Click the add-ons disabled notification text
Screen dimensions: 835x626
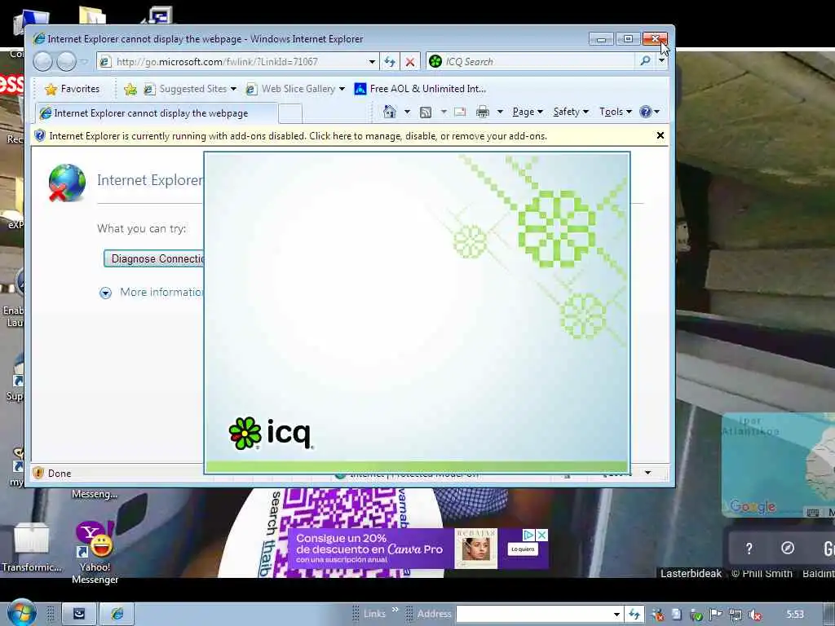pos(298,136)
